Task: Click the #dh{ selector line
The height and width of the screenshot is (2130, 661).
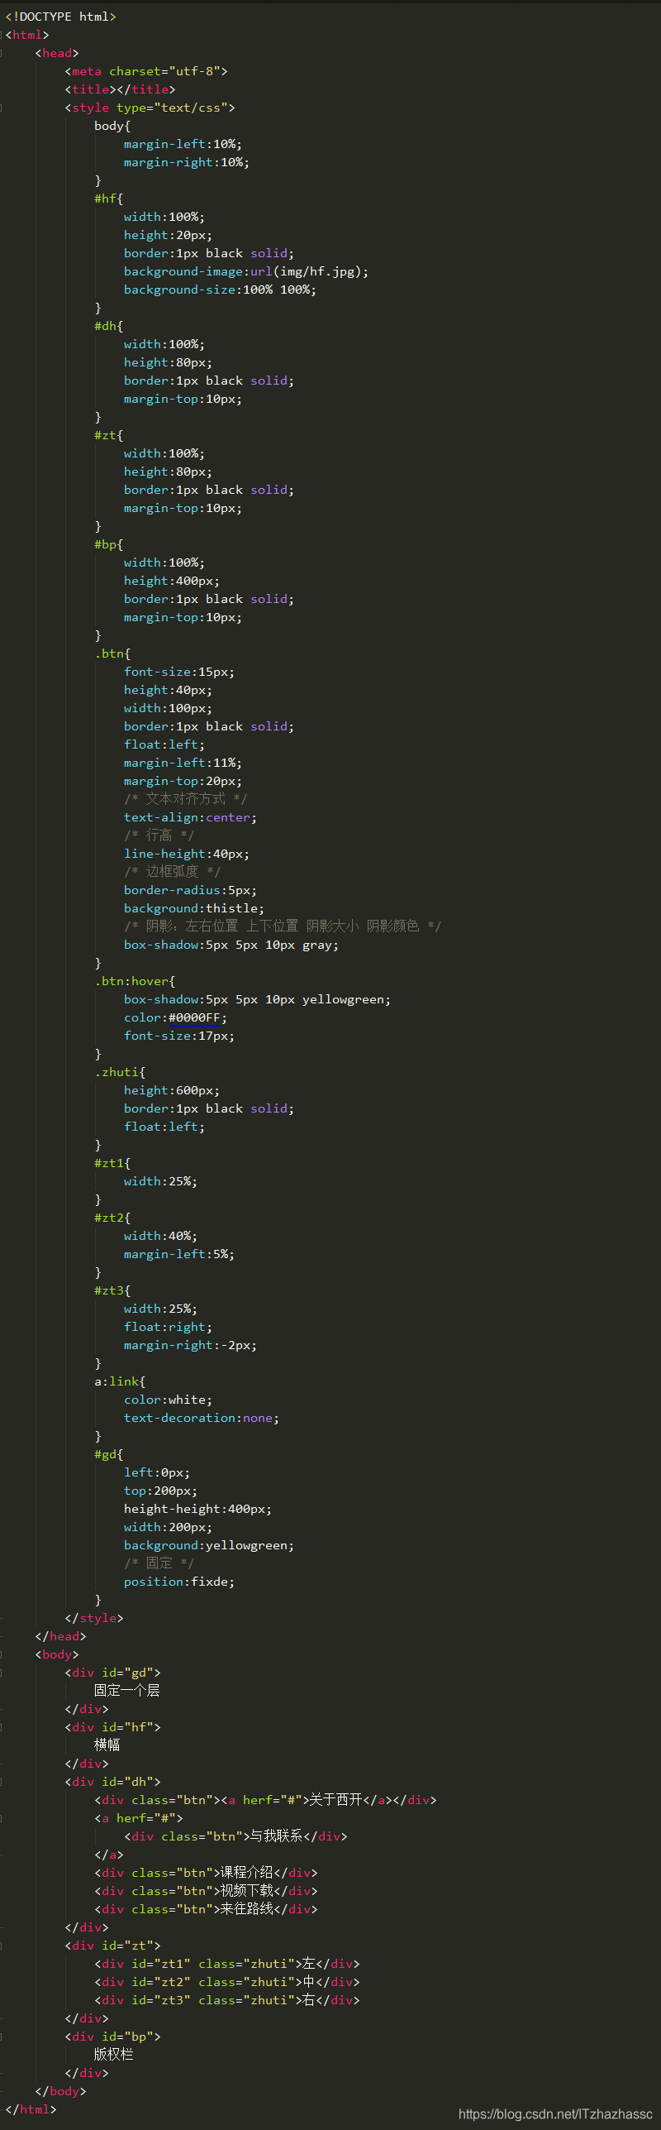Action: click(x=108, y=326)
